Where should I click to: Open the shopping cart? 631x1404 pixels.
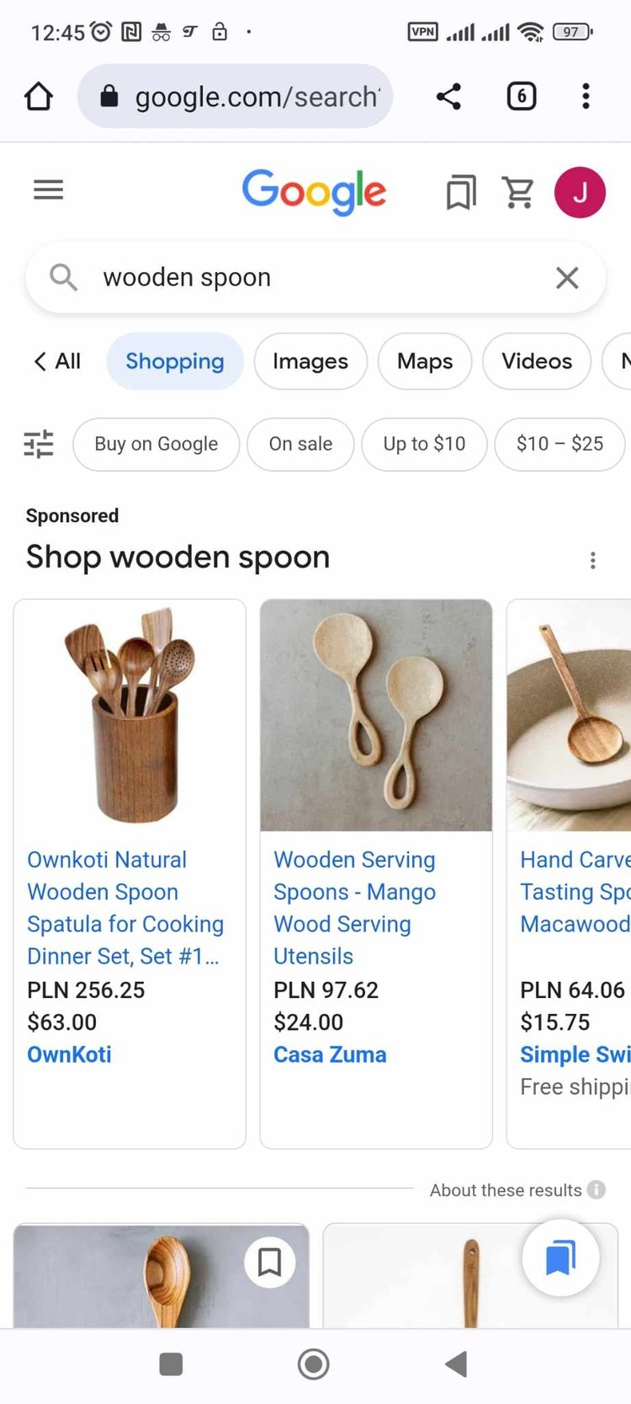point(518,193)
